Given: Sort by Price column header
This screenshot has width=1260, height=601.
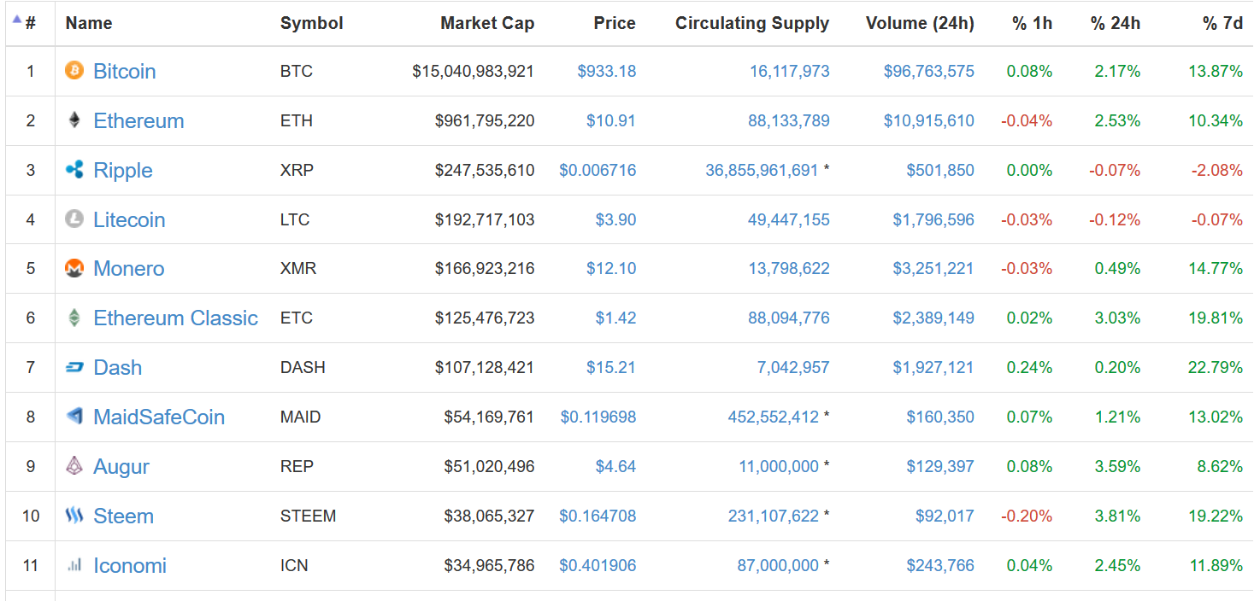Looking at the screenshot, I should click(615, 23).
